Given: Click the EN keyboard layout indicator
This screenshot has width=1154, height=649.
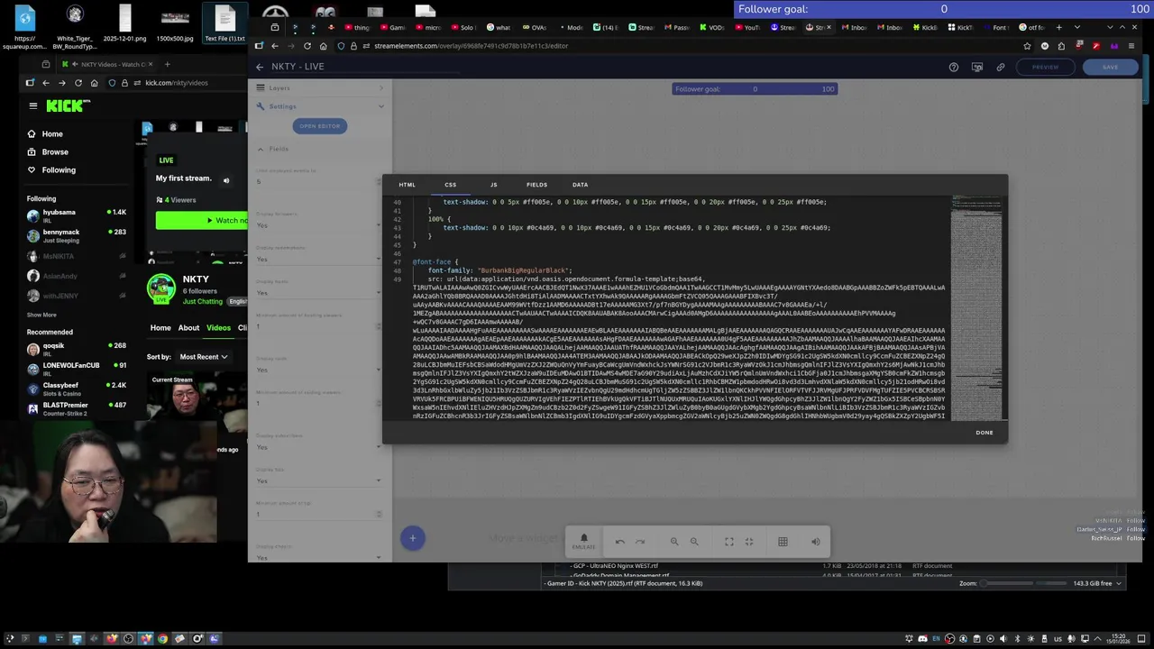Looking at the screenshot, I should click(x=934, y=639).
